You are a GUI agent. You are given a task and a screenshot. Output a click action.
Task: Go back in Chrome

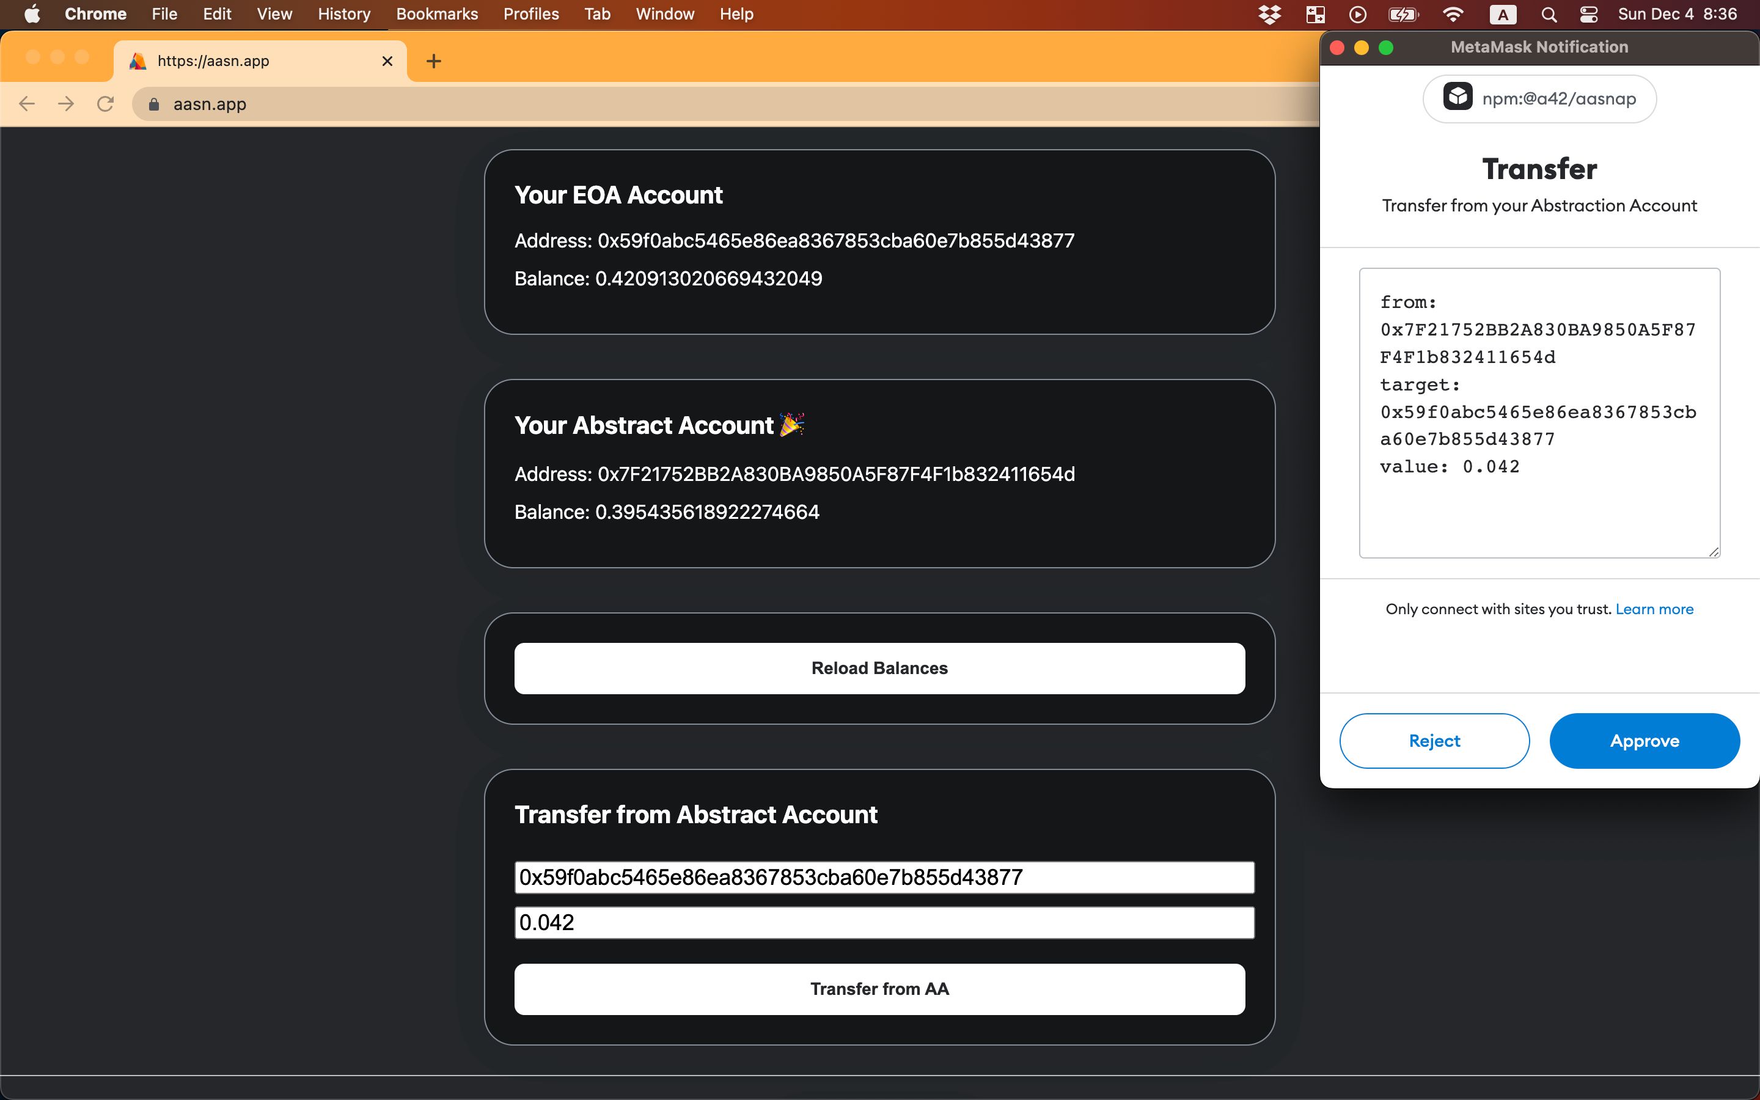pyautogui.click(x=27, y=104)
